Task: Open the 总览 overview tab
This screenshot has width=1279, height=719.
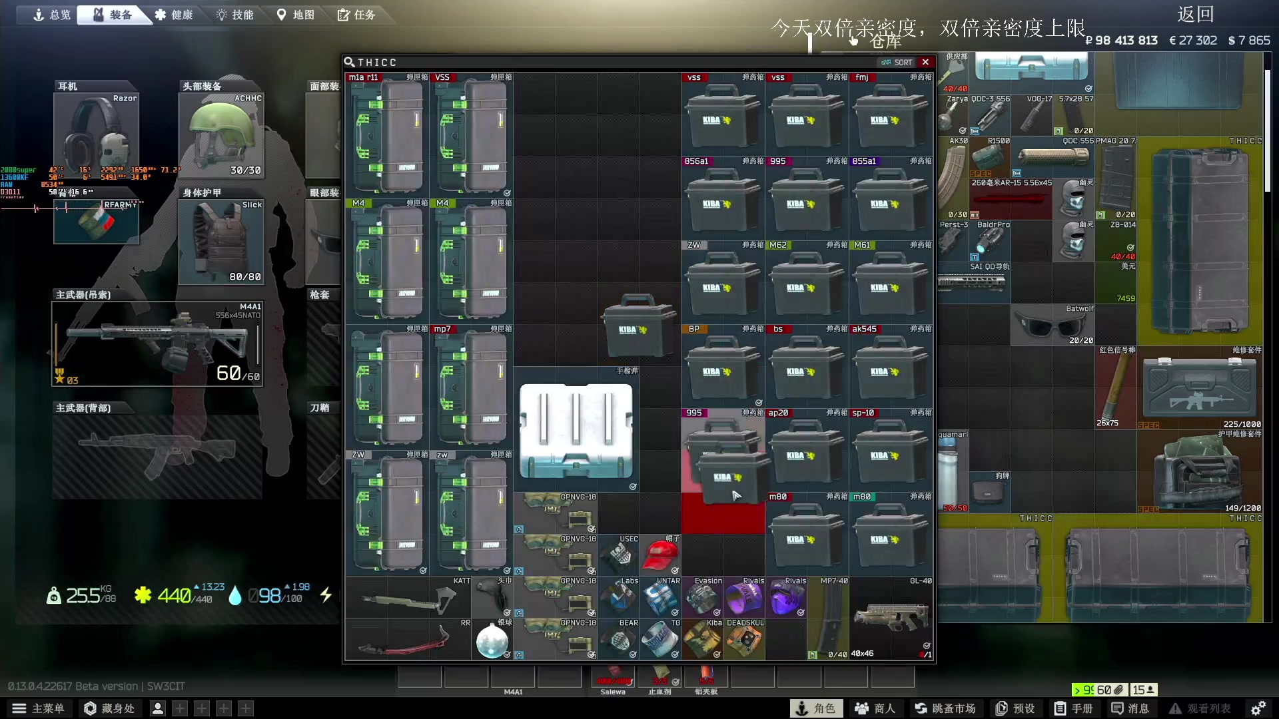Action: [x=52, y=15]
